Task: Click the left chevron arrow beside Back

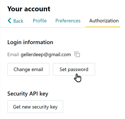Action: pos(10,21)
